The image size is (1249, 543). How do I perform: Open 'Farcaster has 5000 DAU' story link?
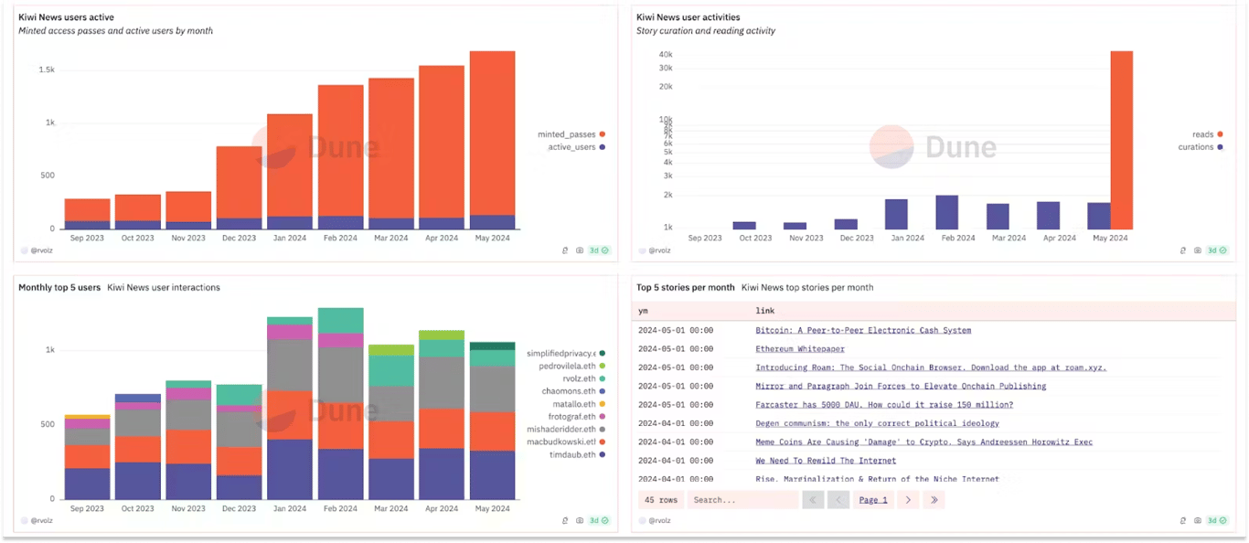(x=884, y=404)
